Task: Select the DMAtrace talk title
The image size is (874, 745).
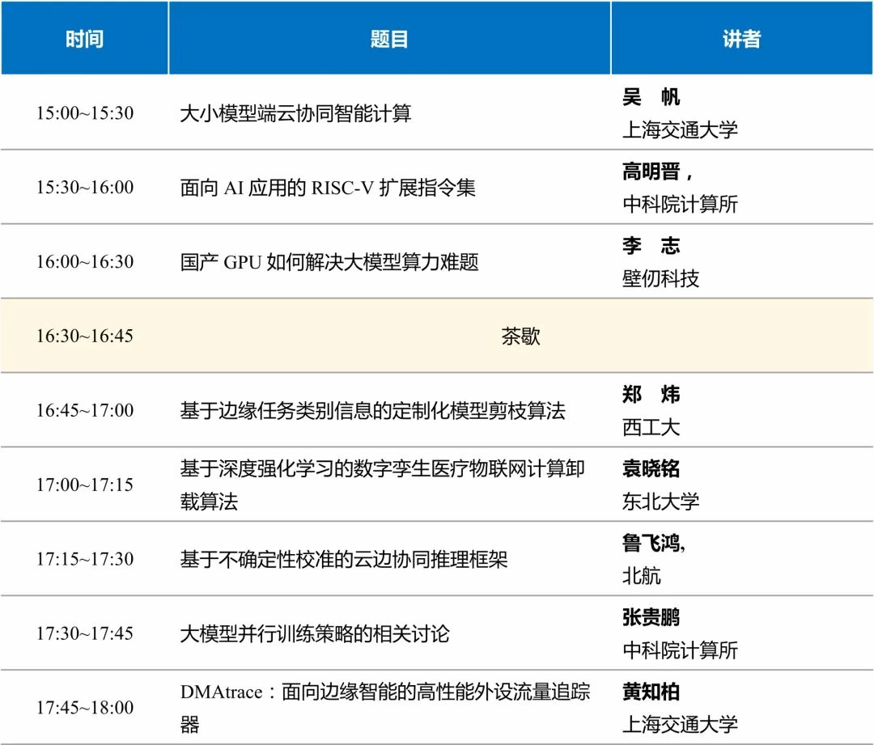Action: [x=384, y=692]
